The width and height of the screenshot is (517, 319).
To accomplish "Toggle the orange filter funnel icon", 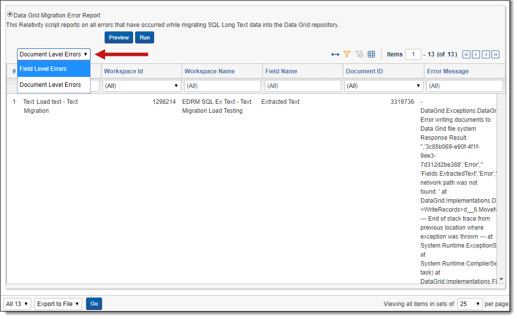I will [x=347, y=54].
